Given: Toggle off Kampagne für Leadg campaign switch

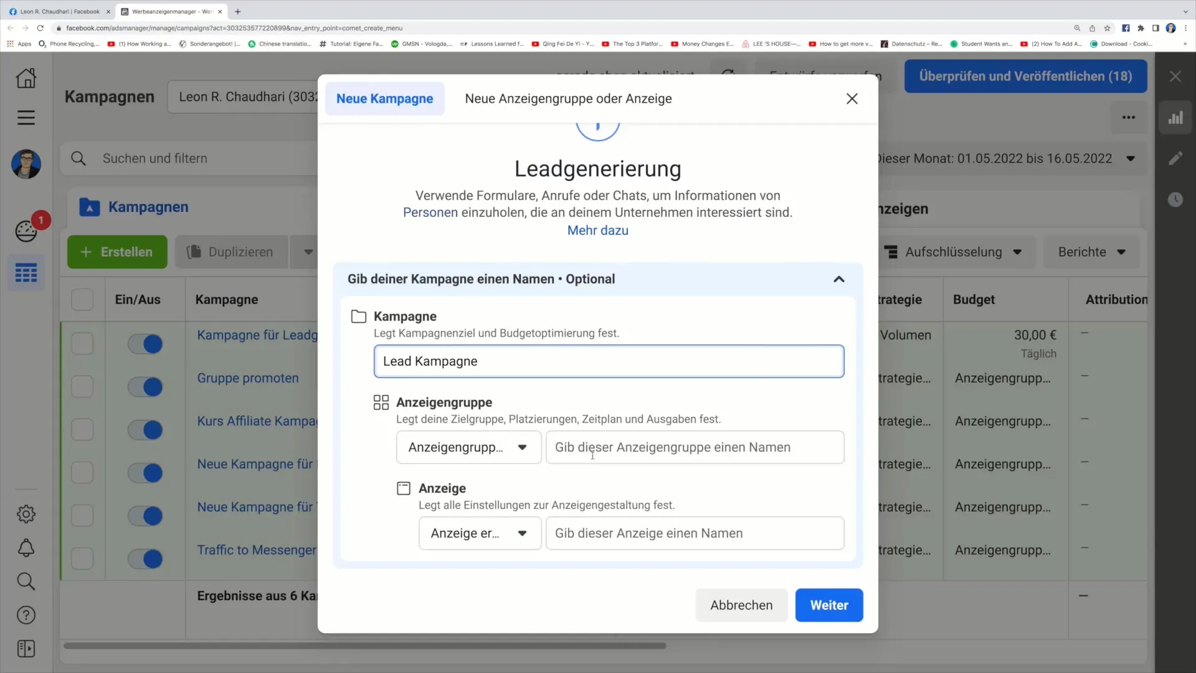Looking at the screenshot, I should pyautogui.click(x=145, y=344).
